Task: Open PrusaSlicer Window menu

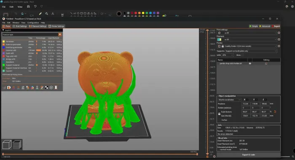Action: [16, 23]
